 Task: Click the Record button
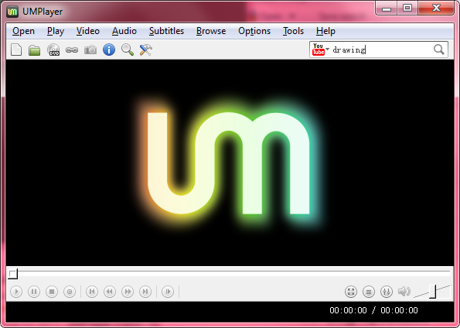pyautogui.click(x=70, y=292)
